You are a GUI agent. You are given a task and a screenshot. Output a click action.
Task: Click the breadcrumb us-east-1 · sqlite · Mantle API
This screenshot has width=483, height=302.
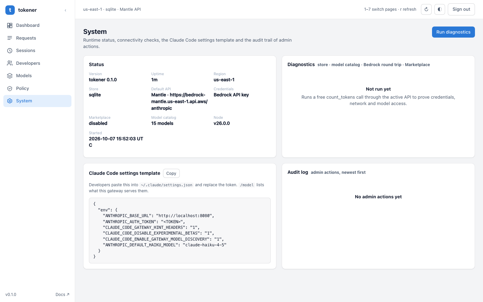coord(112,9)
